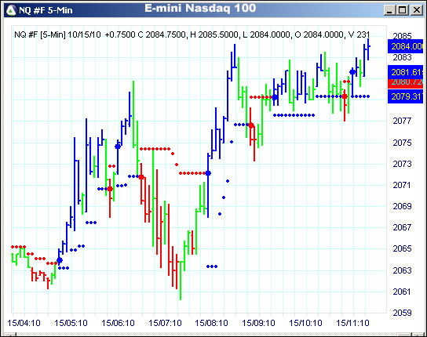Click the 15/07:10 time axis label
This screenshot has width=427, height=337.
pyautogui.click(x=165, y=323)
